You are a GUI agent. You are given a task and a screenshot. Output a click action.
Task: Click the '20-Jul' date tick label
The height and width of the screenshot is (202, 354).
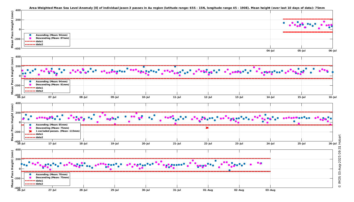(x=146, y=144)
